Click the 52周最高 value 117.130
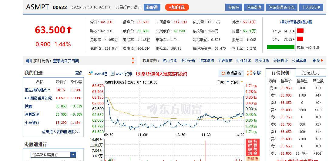This screenshot has width=329, height=161. point(180,22)
